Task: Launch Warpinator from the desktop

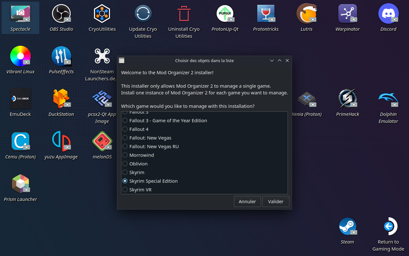Action: (x=348, y=13)
